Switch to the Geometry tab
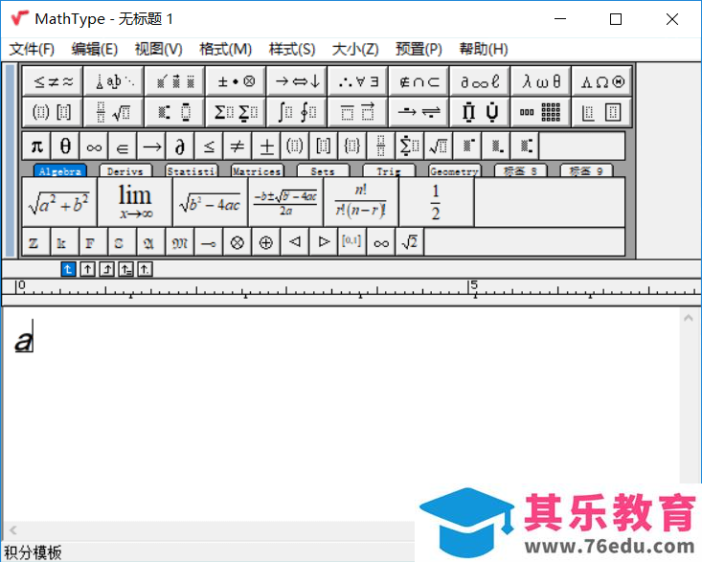Image resolution: width=702 pixels, height=562 pixels. (x=455, y=171)
